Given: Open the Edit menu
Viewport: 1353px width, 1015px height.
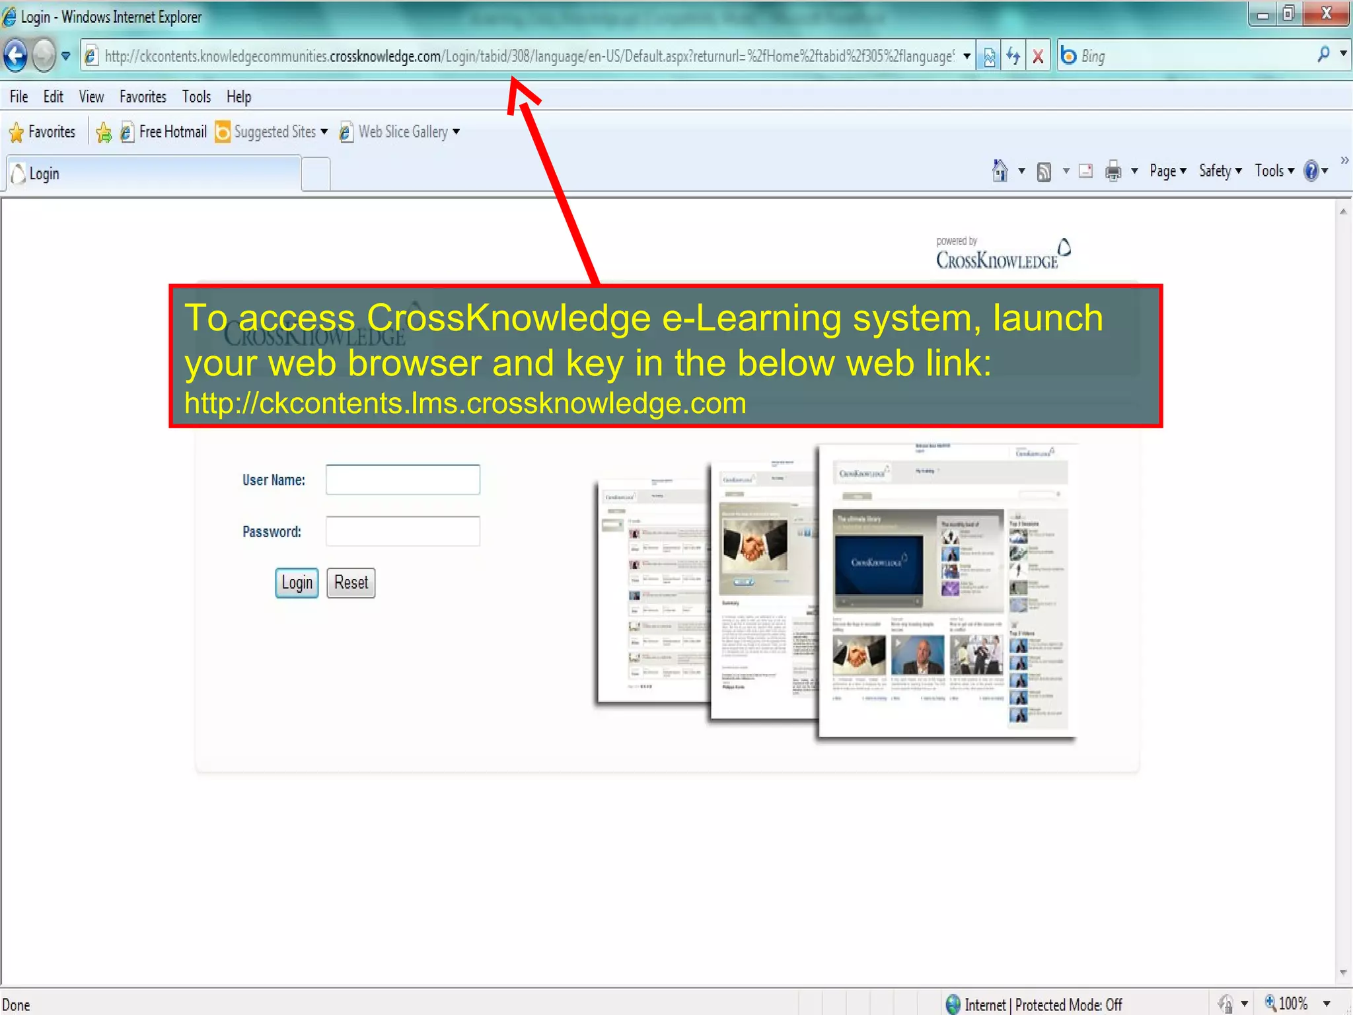Looking at the screenshot, I should (x=53, y=97).
